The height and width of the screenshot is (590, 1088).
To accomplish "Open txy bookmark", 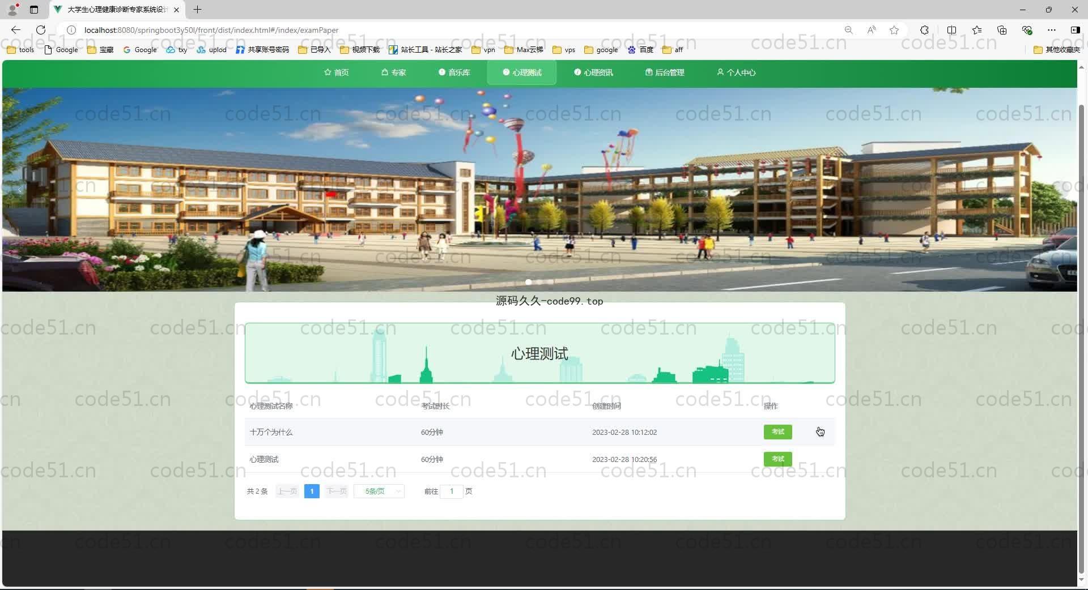I will (x=177, y=50).
